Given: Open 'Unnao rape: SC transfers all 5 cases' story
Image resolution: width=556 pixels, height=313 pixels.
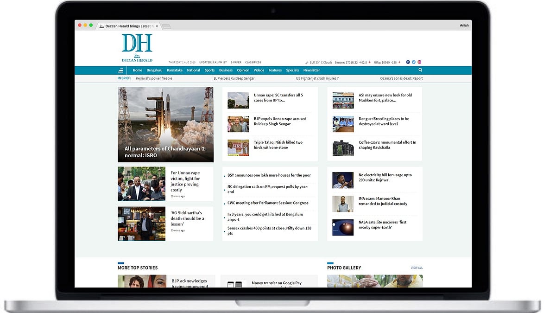Looking at the screenshot, I should [x=278, y=98].
